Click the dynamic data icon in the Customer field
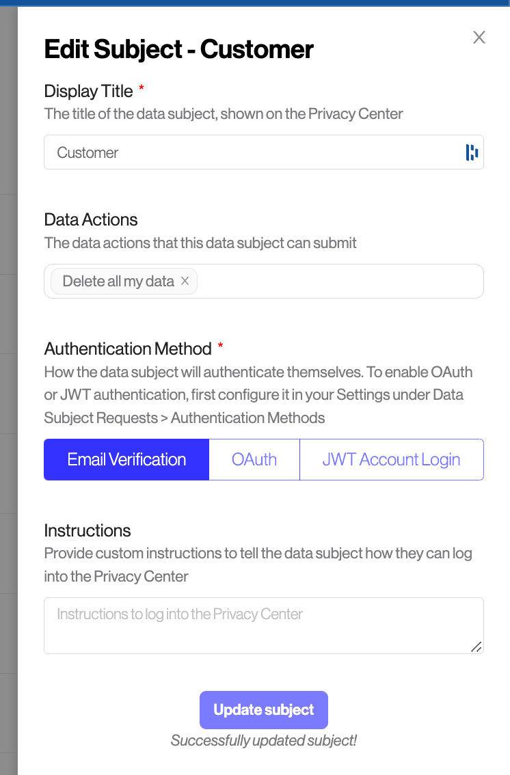 click(x=472, y=152)
